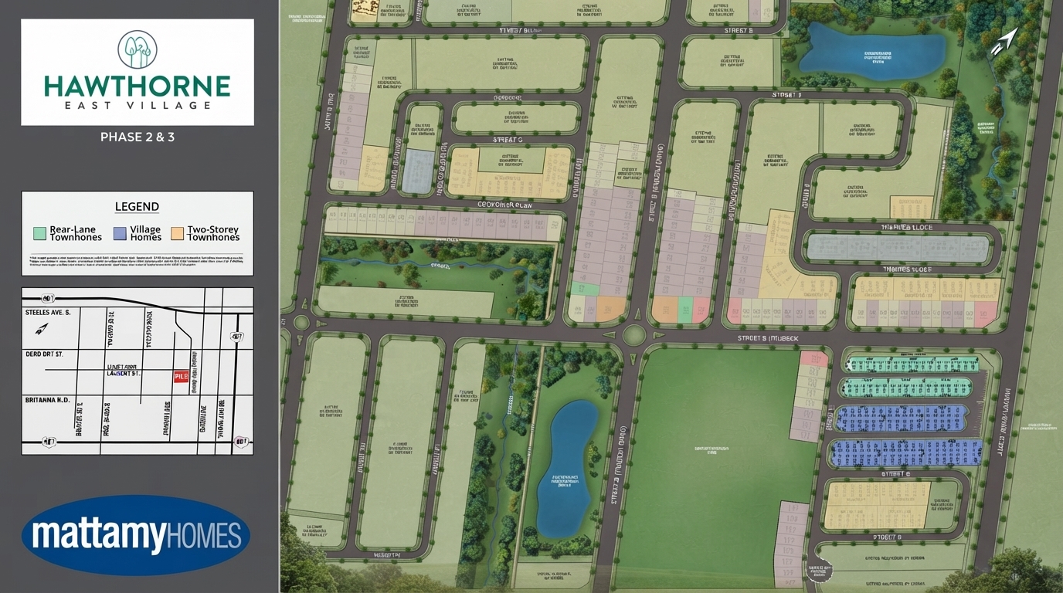
Task: Click the north arrow on the site plan
Action: (1004, 41)
